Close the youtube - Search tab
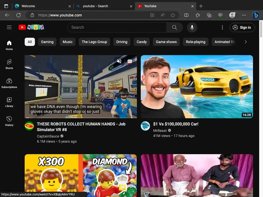 pyautogui.click(x=131, y=6)
